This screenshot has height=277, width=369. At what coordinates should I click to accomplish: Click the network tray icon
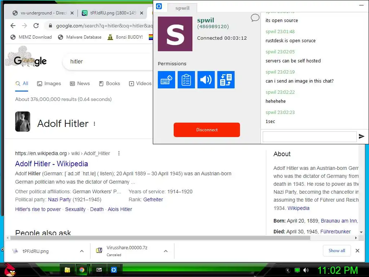[297, 270]
